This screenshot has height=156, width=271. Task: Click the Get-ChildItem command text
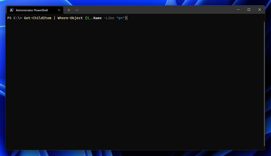[x=38, y=18]
